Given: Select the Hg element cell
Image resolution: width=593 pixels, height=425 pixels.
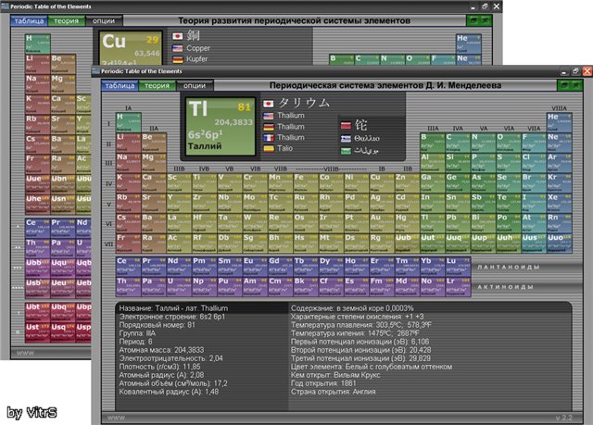Looking at the screenshot, I should (407, 223).
